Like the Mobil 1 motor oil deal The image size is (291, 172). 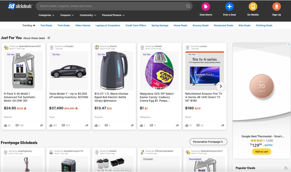click(x=5, y=125)
